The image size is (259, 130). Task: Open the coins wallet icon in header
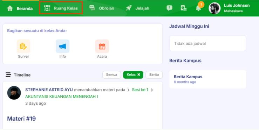[x=184, y=8]
